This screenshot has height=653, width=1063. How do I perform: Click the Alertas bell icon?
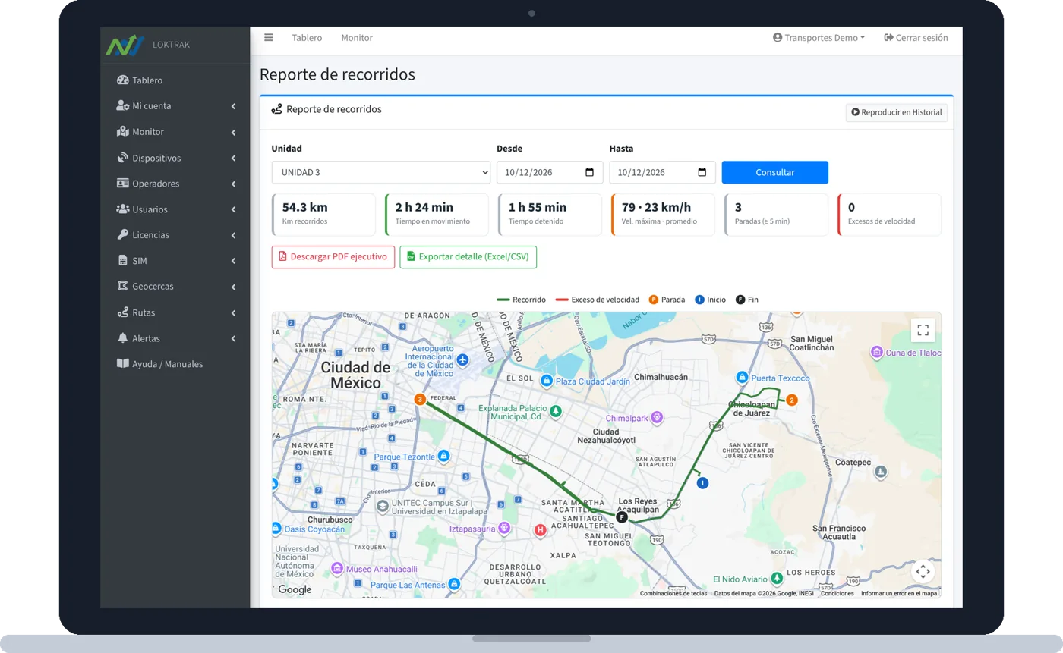pyautogui.click(x=123, y=338)
